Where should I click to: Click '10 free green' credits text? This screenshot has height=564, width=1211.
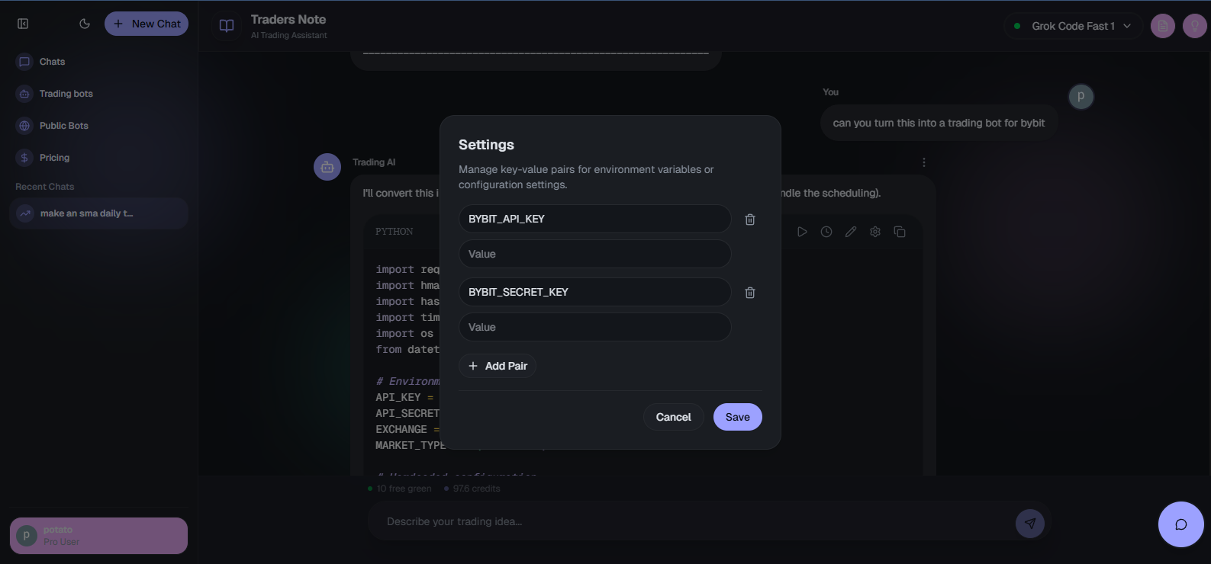[404, 489]
